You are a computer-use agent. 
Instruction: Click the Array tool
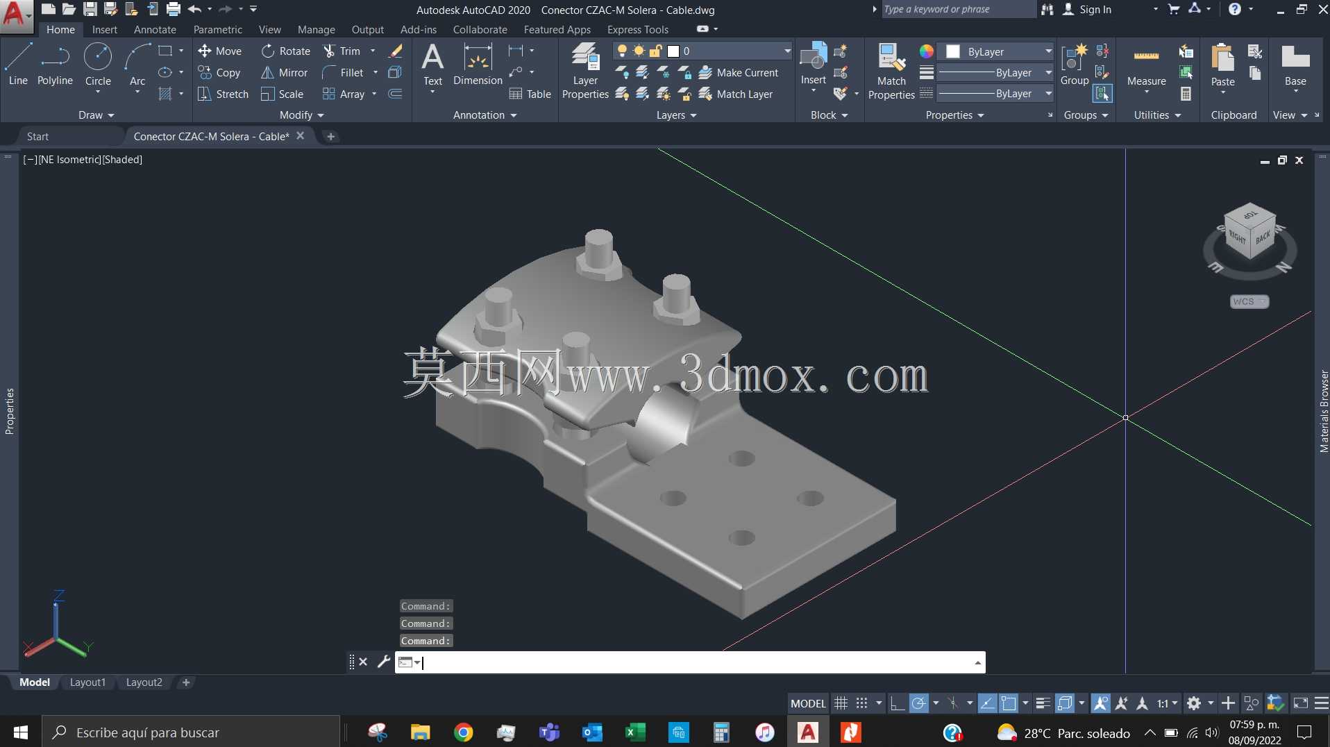point(344,94)
